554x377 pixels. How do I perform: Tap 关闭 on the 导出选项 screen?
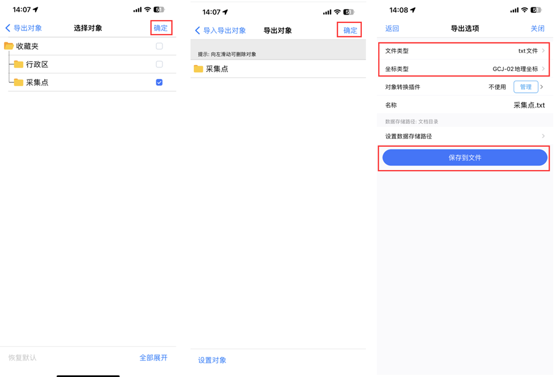point(537,29)
